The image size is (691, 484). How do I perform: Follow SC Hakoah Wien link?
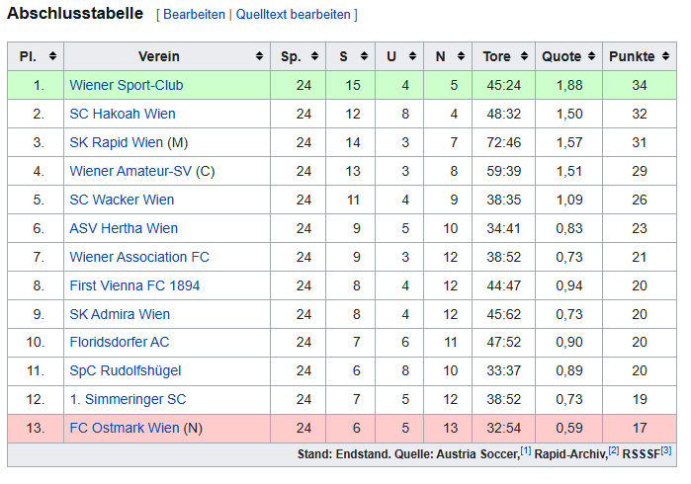(123, 114)
